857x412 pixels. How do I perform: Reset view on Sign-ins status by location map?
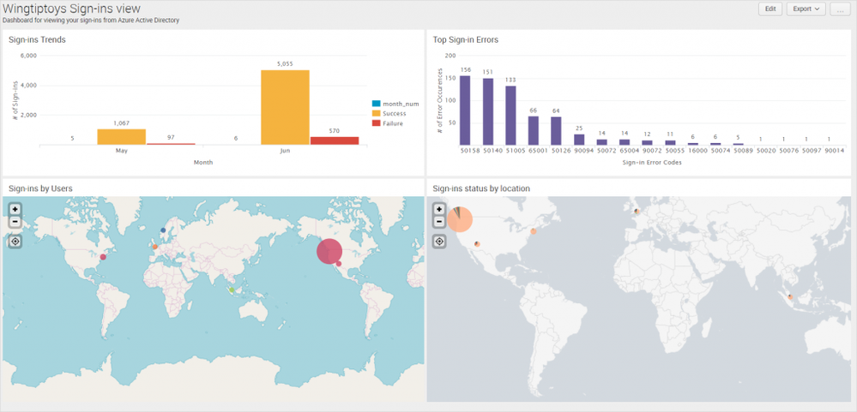439,242
